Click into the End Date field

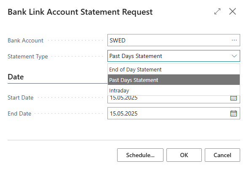(169, 113)
